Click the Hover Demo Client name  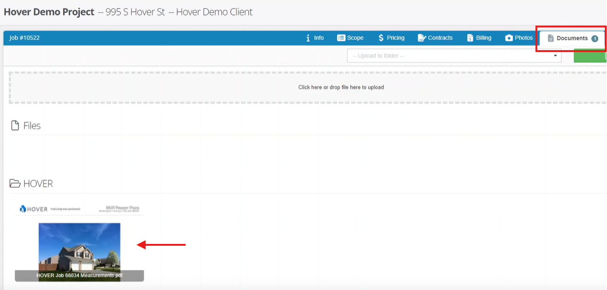(214, 12)
